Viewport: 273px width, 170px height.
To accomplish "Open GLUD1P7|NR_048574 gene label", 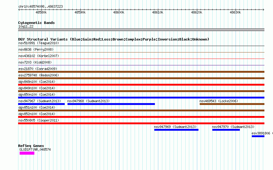I will pos(35,150).
